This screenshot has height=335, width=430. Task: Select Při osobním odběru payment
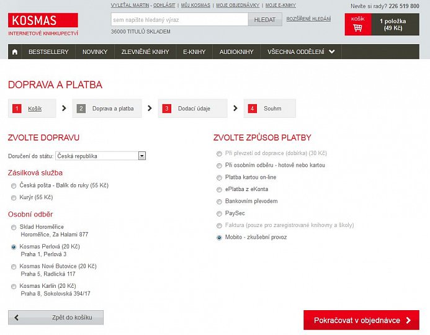[x=219, y=166]
